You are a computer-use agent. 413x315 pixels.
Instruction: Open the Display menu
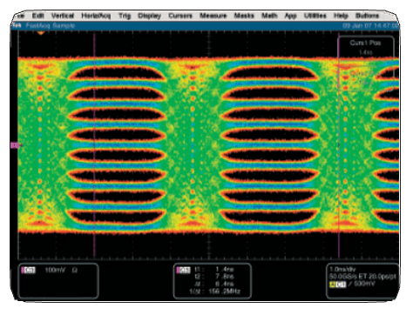149,16
